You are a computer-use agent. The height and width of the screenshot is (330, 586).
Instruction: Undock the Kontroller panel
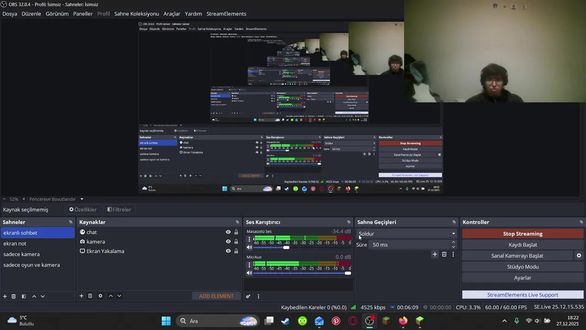(581, 222)
